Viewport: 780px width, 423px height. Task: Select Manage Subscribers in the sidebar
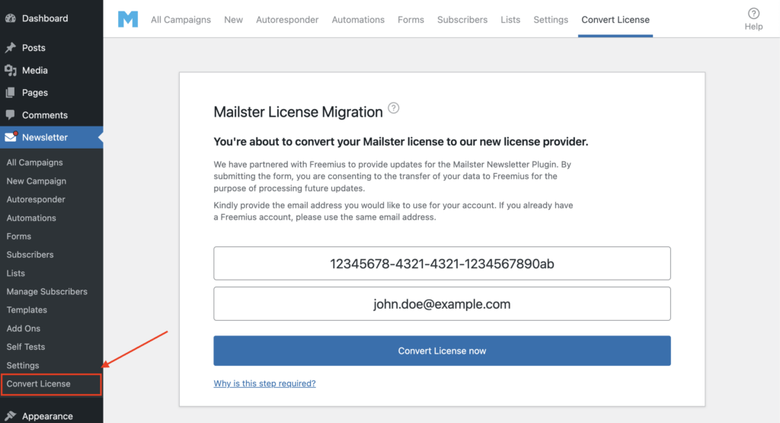[x=47, y=292]
